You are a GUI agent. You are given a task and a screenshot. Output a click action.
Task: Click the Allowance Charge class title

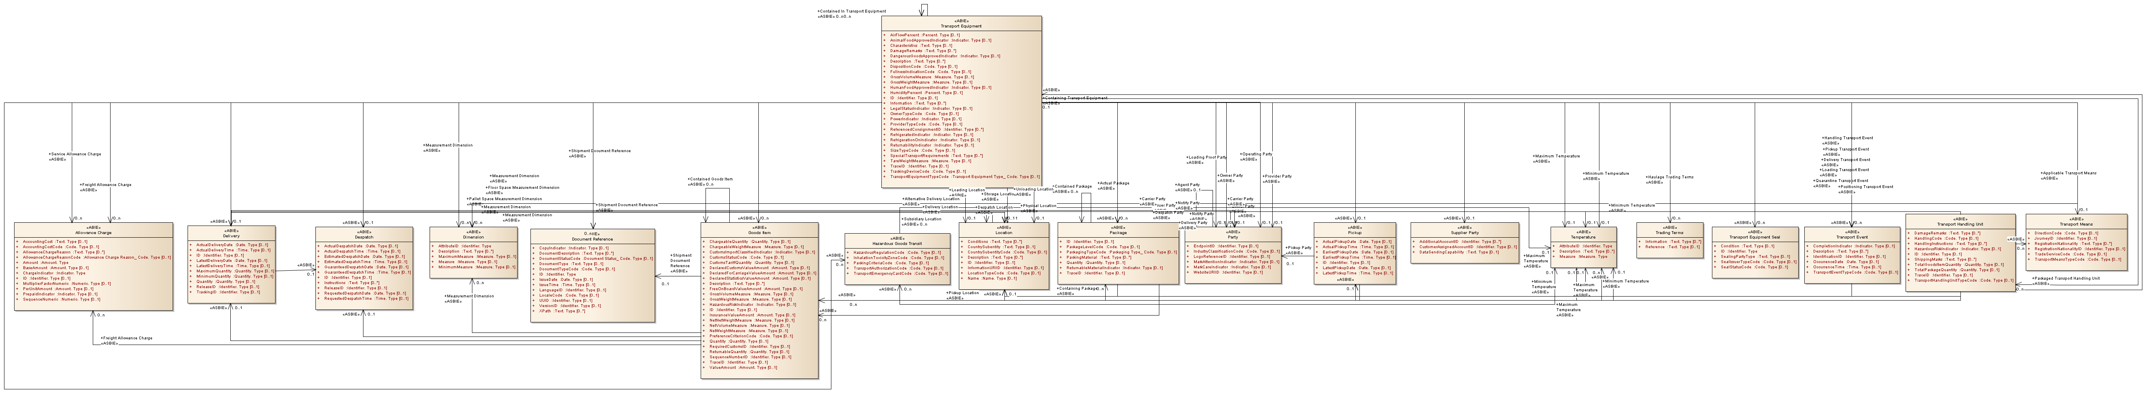(93, 232)
